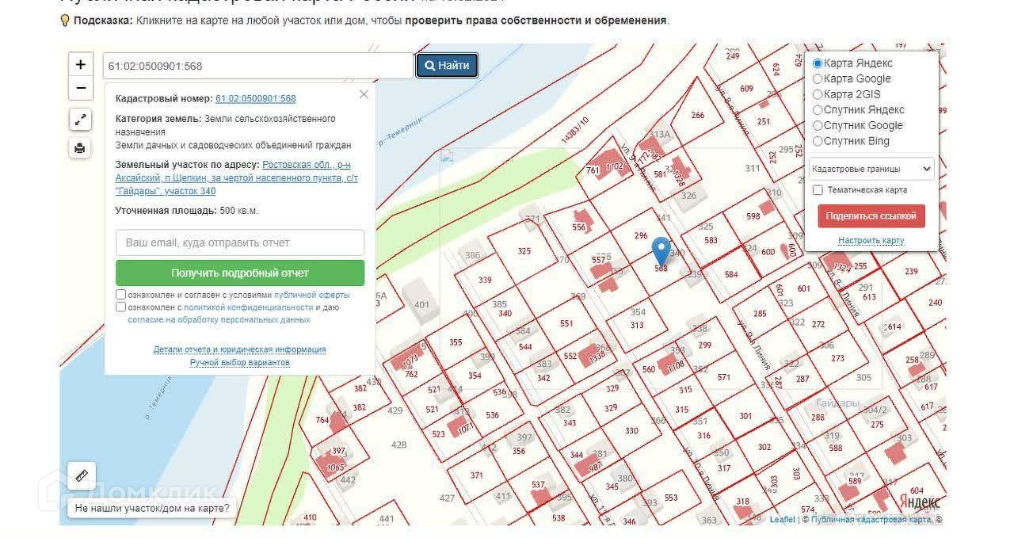This screenshot has height=538, width=1014.
Task: Open Кадастровые границы dropdown
Action: pos(871,169)
